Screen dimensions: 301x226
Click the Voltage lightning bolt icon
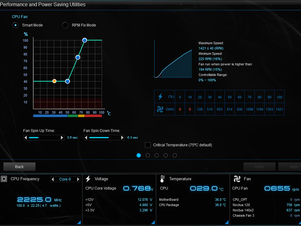[88, 179]
